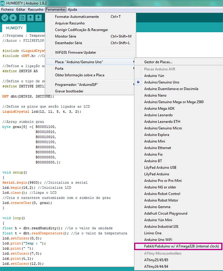Select LilyPad Arduino board
This screenshot has width=223, height=271.
178,174
